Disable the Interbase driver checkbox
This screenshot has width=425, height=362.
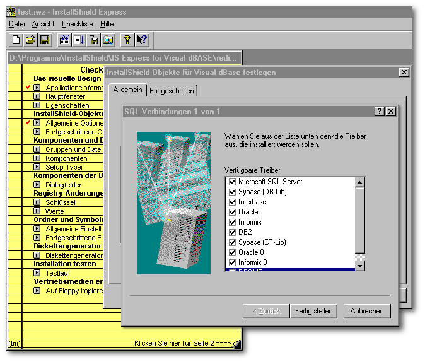pos(232,202)
